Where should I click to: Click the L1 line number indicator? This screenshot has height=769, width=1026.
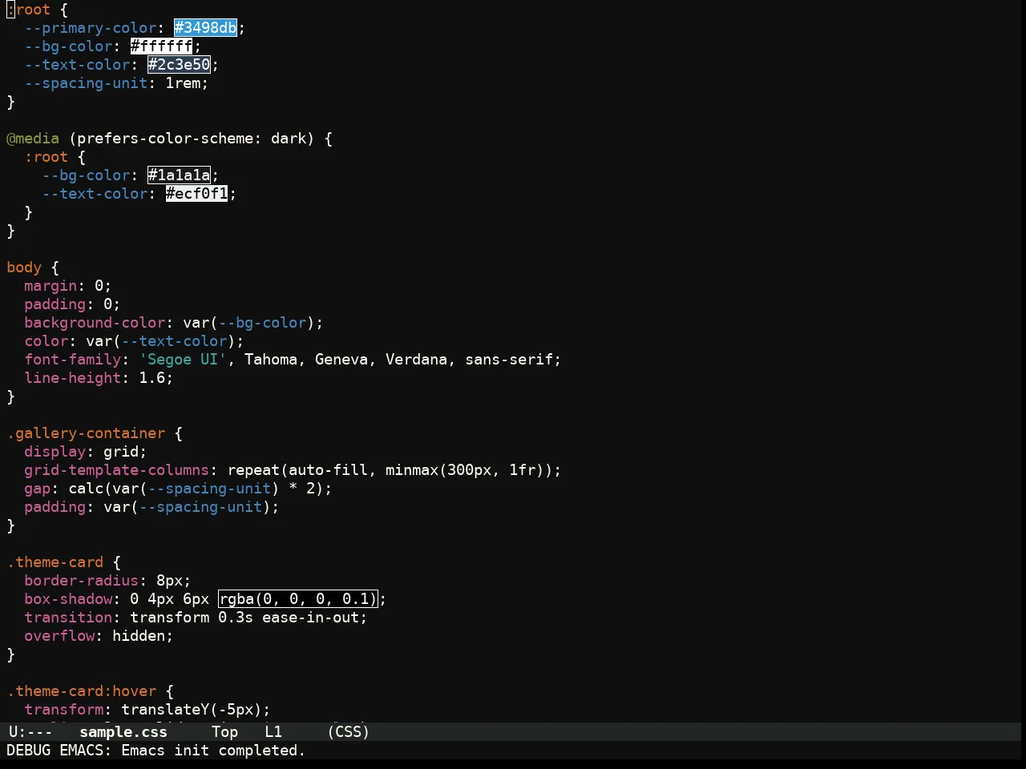273,732
